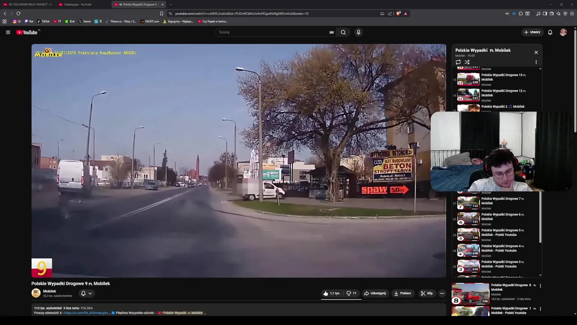Click the search magnifier button

pyautogui.click(x=343, y=32)
